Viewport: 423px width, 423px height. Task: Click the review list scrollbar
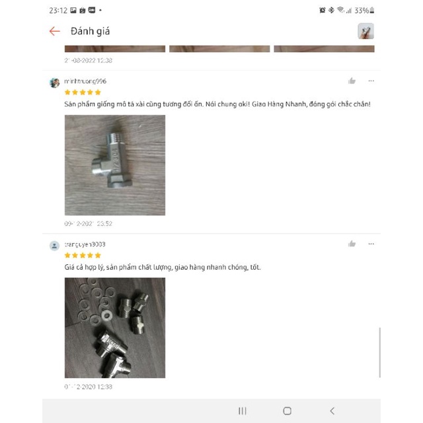tap(379, 352)
